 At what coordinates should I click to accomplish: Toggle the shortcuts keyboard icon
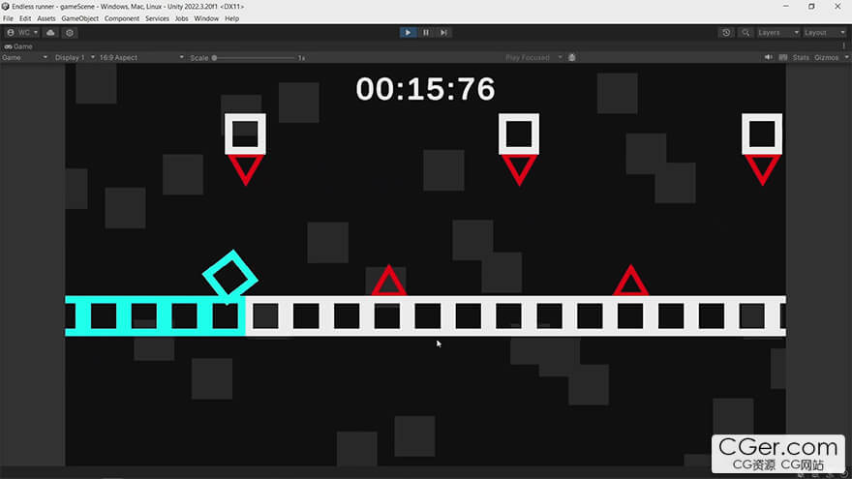783,57
